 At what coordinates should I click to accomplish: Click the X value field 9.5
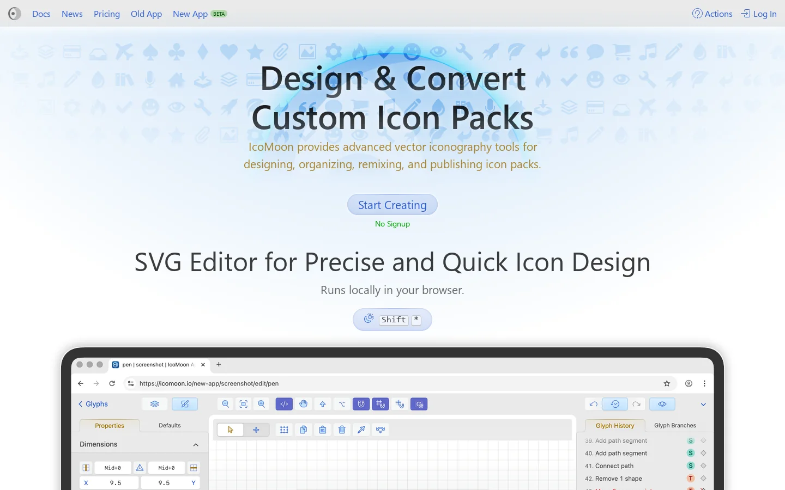pyautogui.click(x=115, y=483)
